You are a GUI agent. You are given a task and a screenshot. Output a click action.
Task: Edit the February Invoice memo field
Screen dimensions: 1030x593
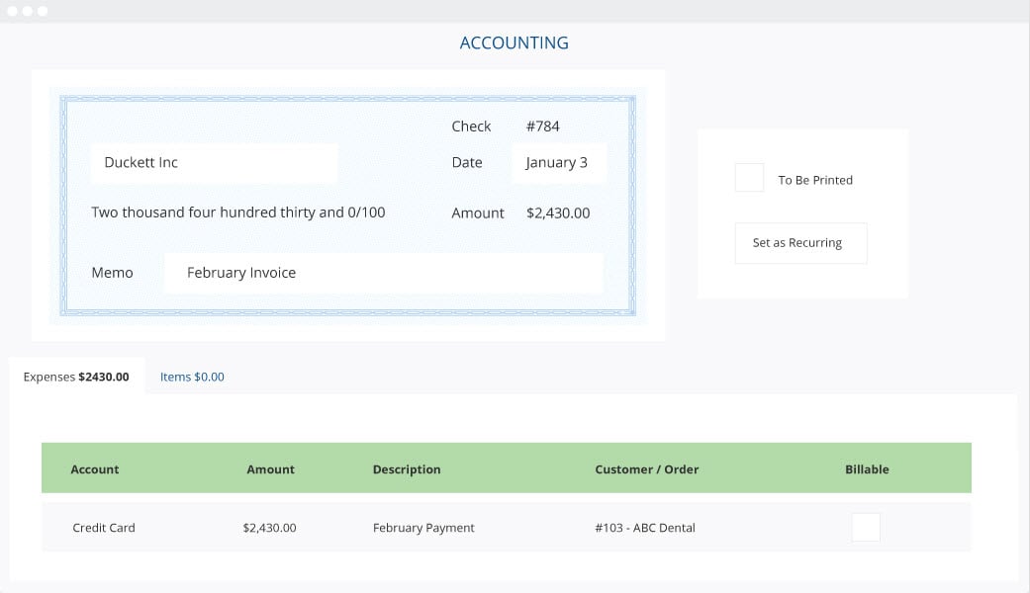click(x=383, y=273)
